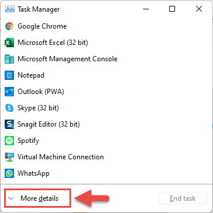Select the Notepad icon
213x213 pixels.
(x=9, y=75)
